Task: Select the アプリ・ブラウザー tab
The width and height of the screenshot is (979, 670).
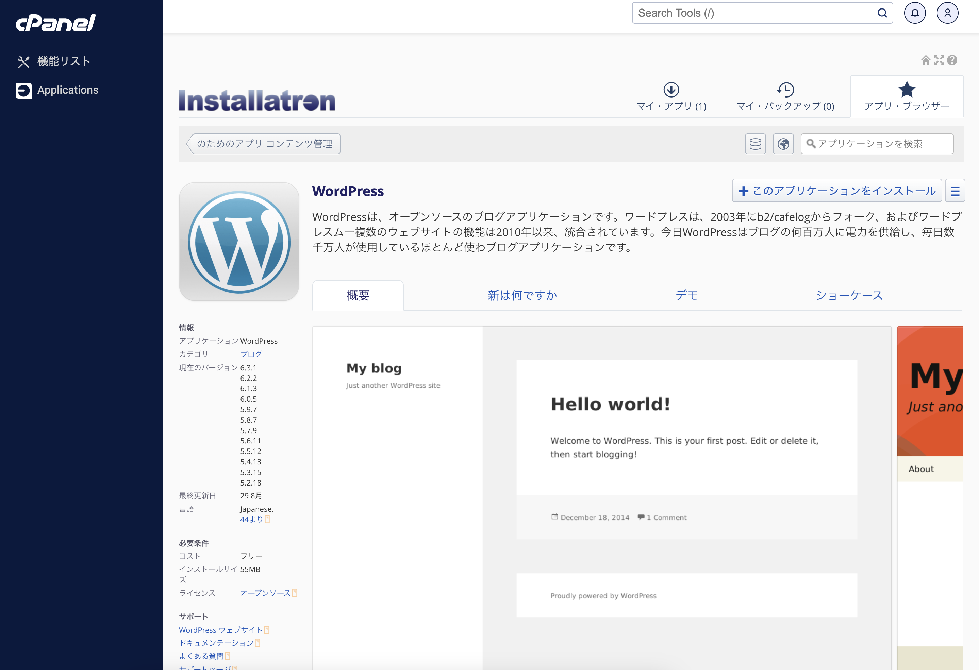Action: coord(907,97)
